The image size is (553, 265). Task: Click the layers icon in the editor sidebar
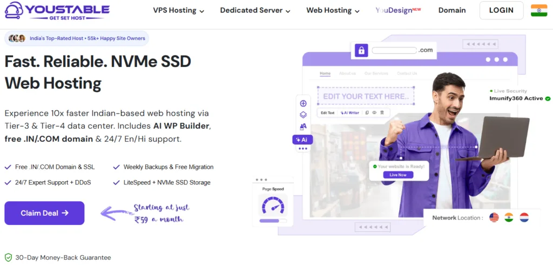coord(303,115)
